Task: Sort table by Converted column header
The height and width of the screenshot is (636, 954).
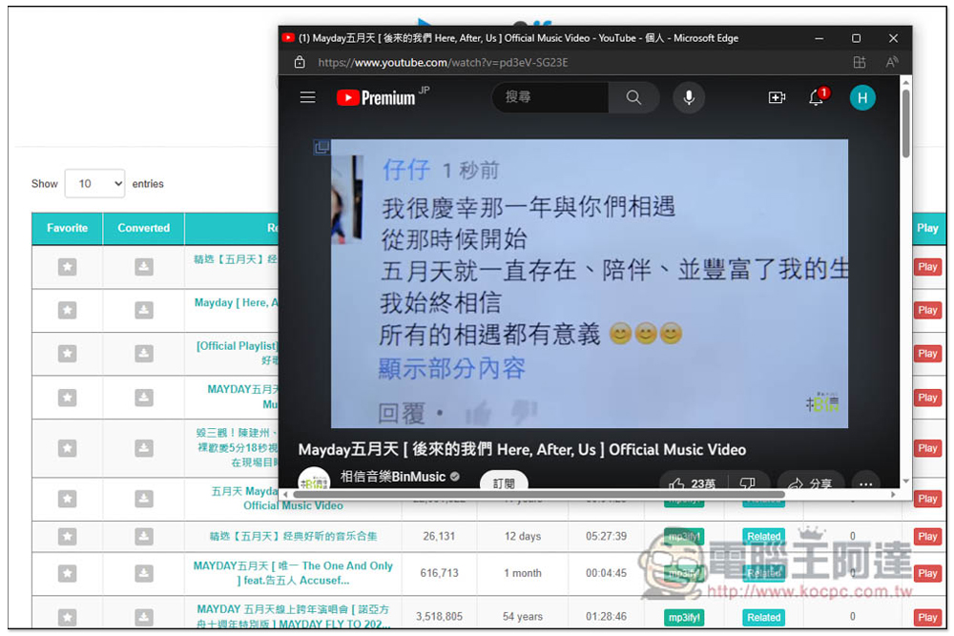Action: (144, 228)
